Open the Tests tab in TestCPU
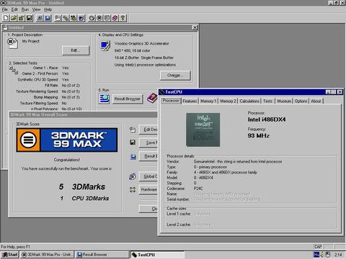The image size is (346, 259). 267,101
